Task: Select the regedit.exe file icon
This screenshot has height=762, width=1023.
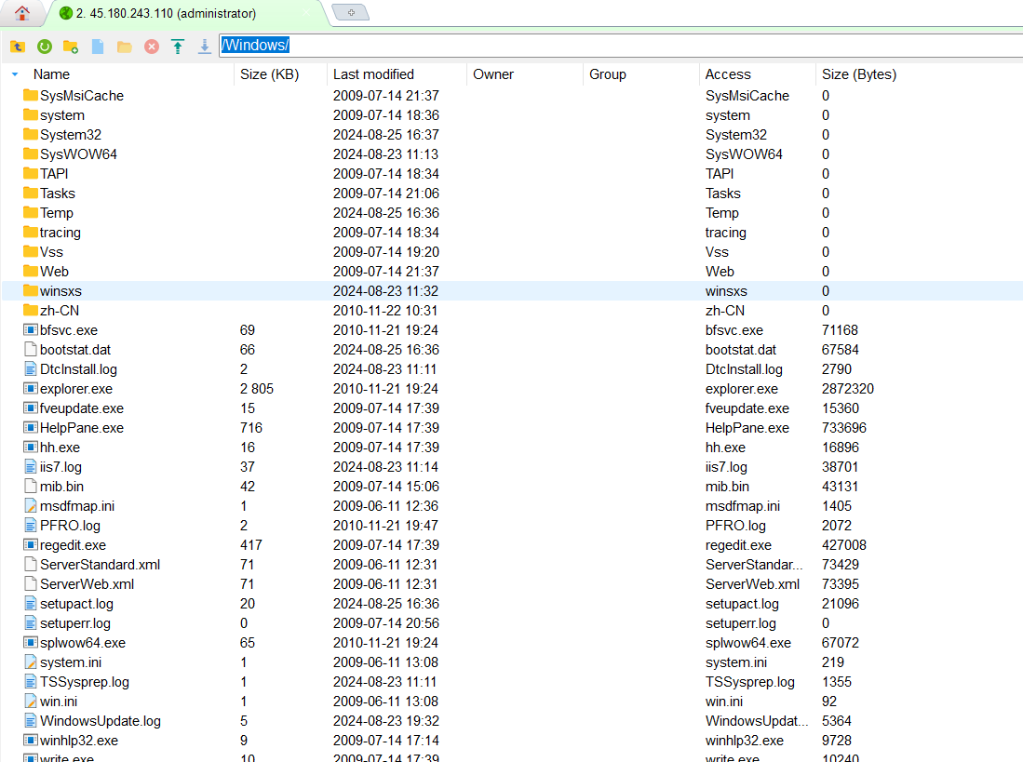Action: 30,545
